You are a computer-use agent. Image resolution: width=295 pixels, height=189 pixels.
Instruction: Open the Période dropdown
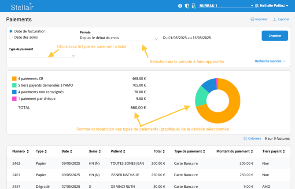coord(118,38)
